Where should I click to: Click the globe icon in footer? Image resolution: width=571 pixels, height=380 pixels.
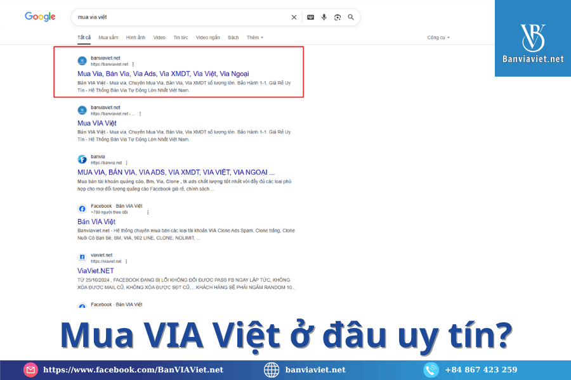point(272,370)
